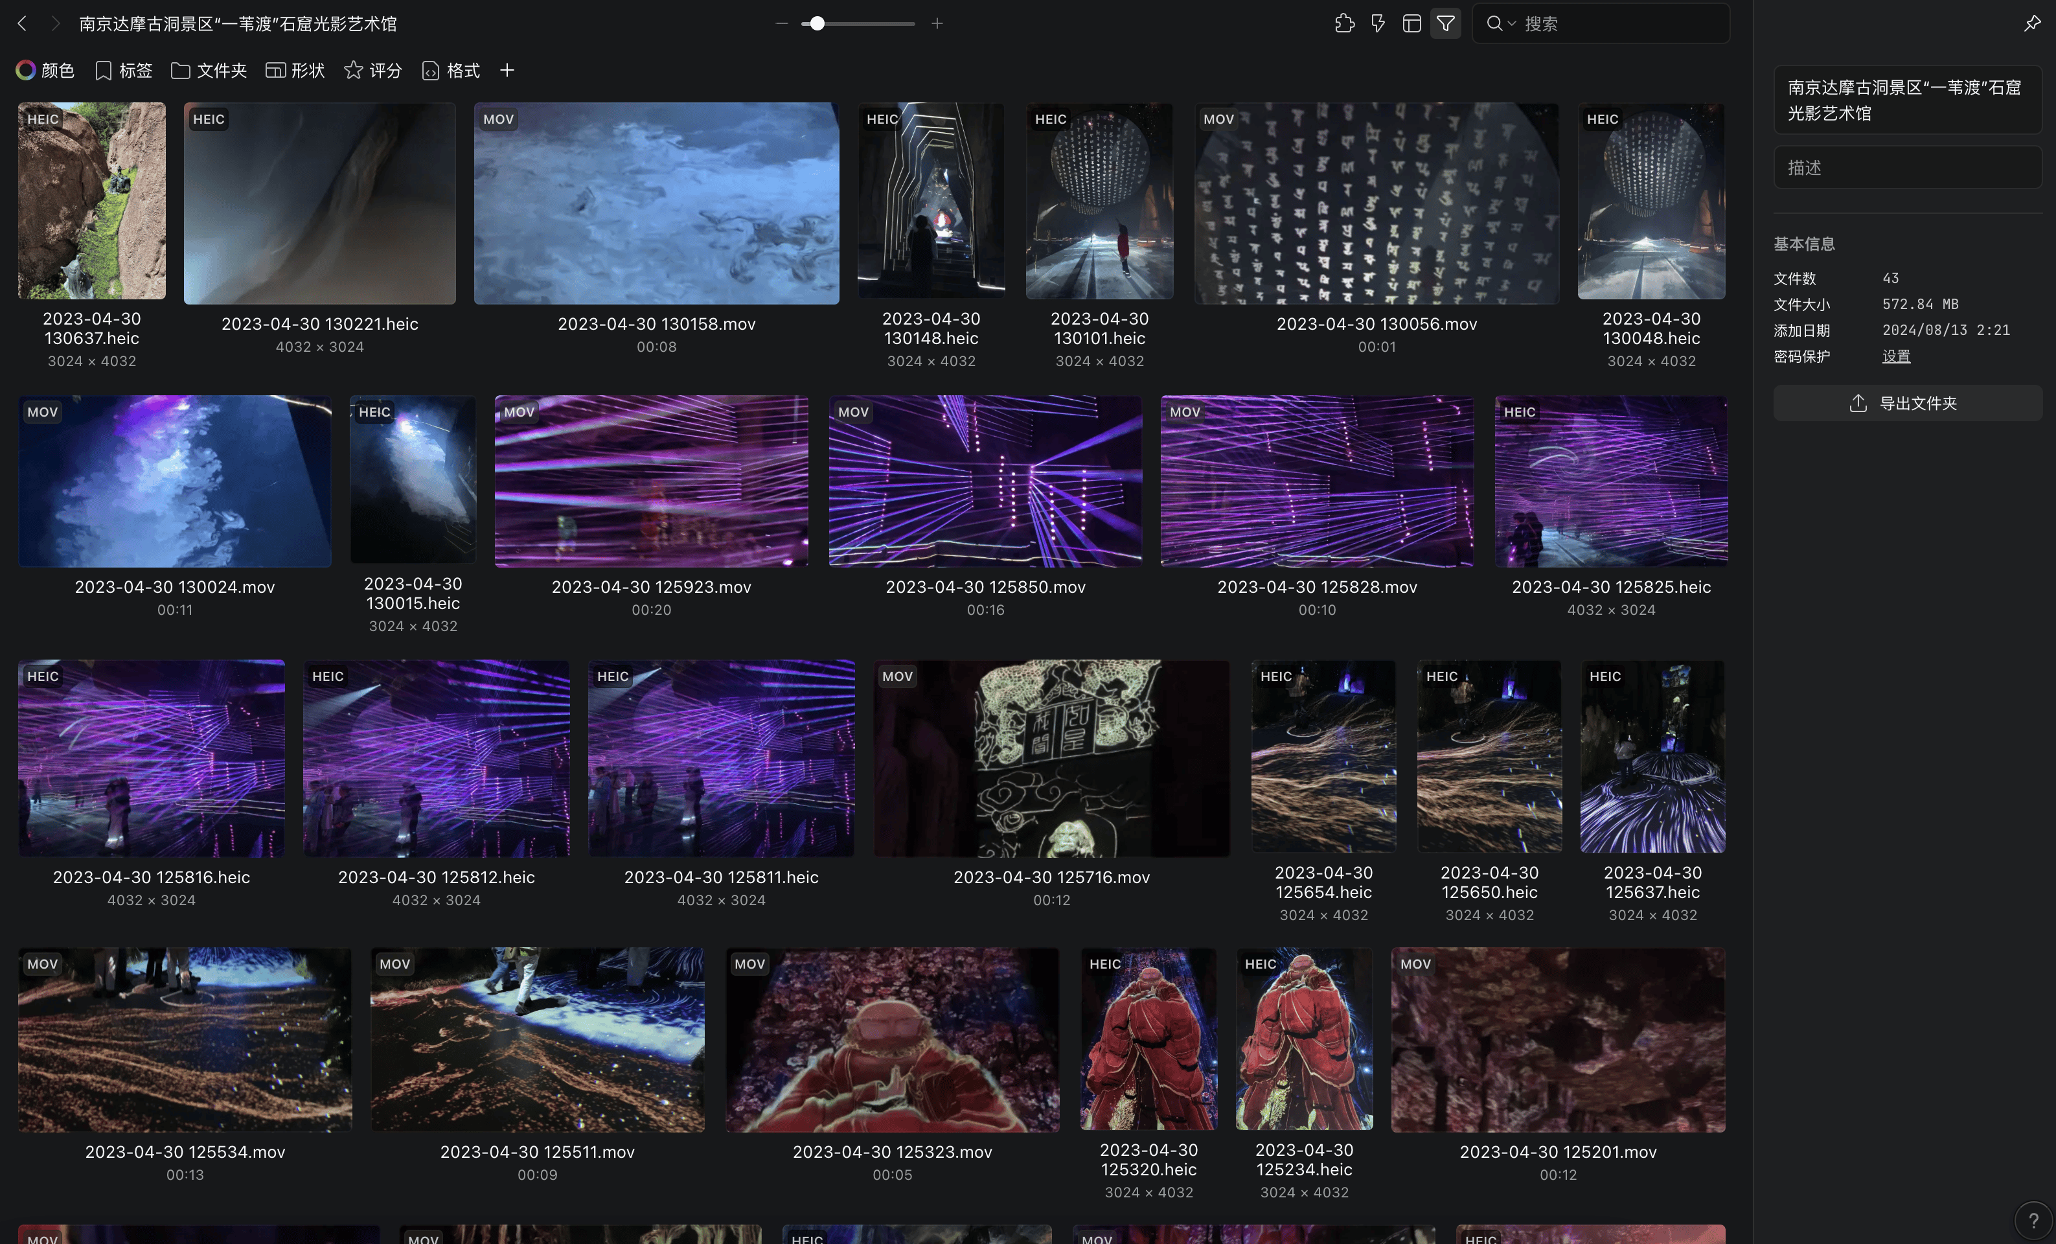Open the plugins puzzle-piece icon
This screenshot has width=2056, height=1244.
pyautogui.click(x=1344, y=23)
